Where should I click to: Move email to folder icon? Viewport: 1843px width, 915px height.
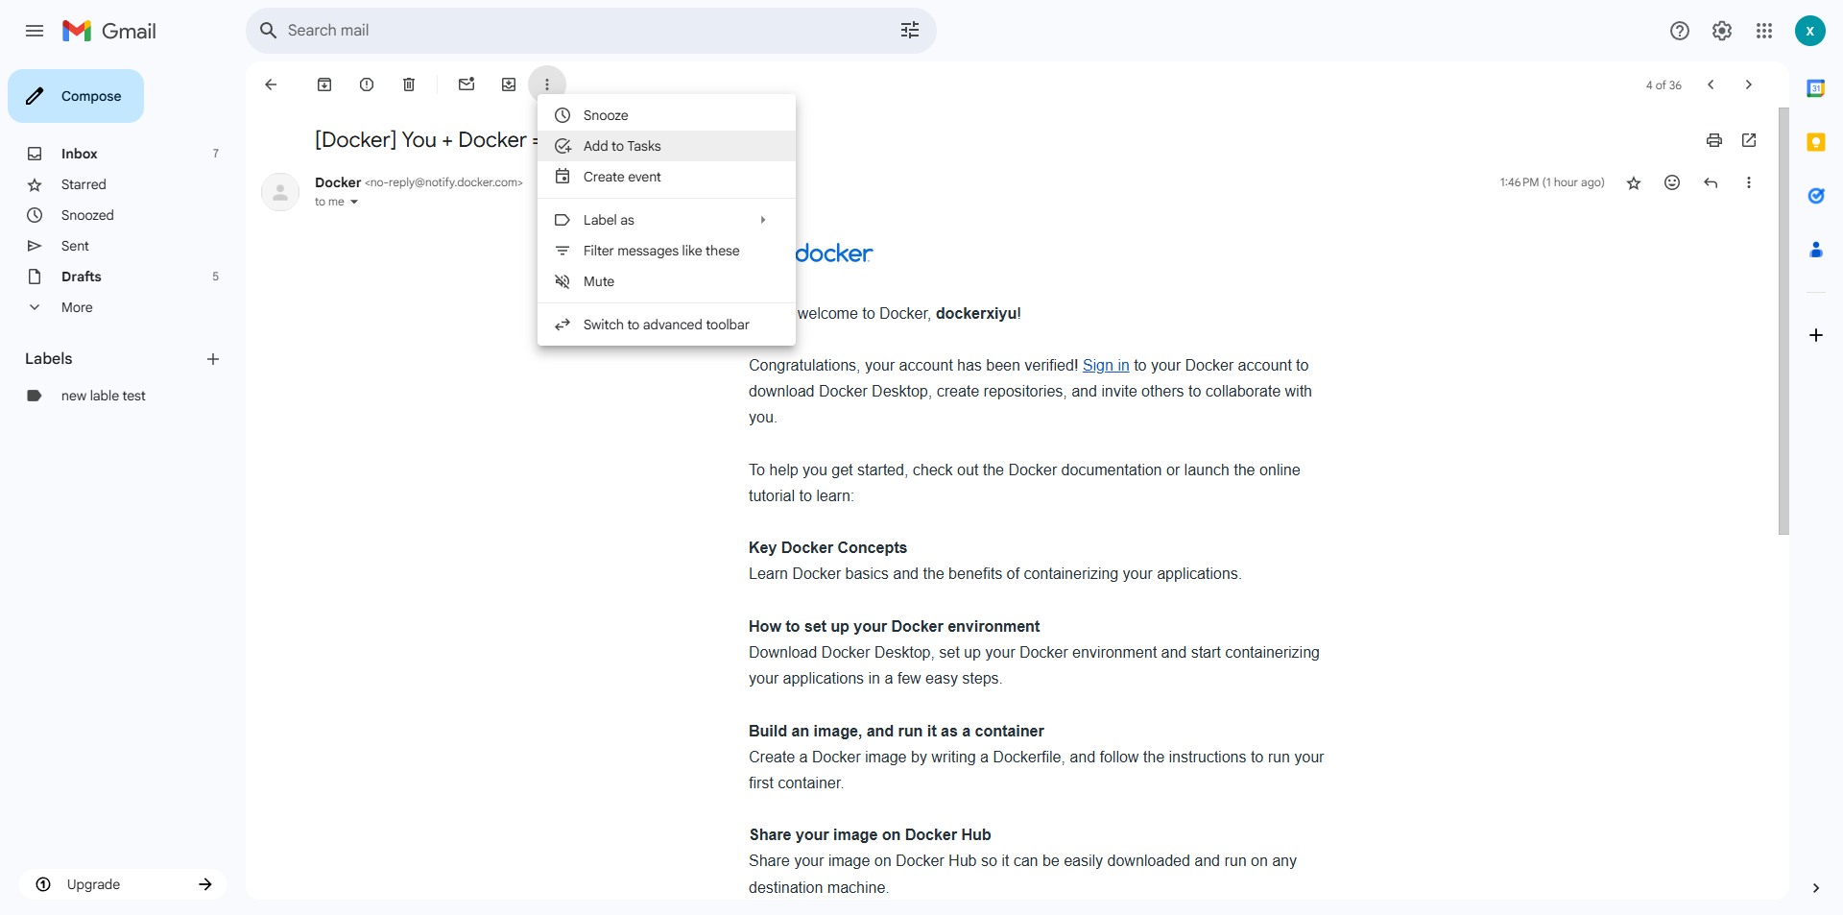point(509,84)
